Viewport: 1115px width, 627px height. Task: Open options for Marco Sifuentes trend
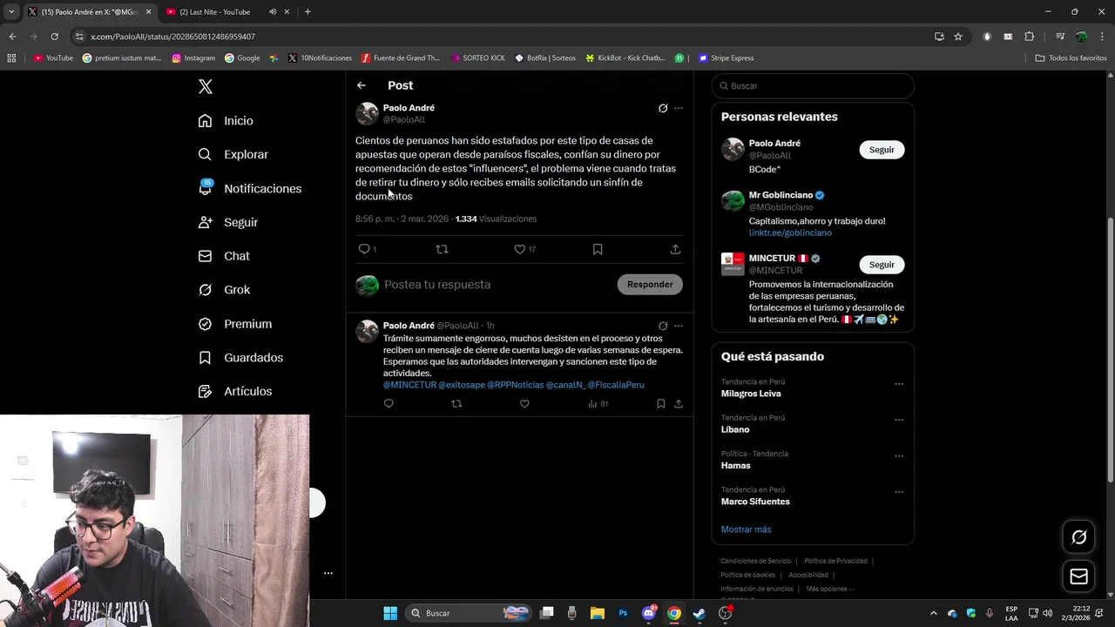(899, 492)
